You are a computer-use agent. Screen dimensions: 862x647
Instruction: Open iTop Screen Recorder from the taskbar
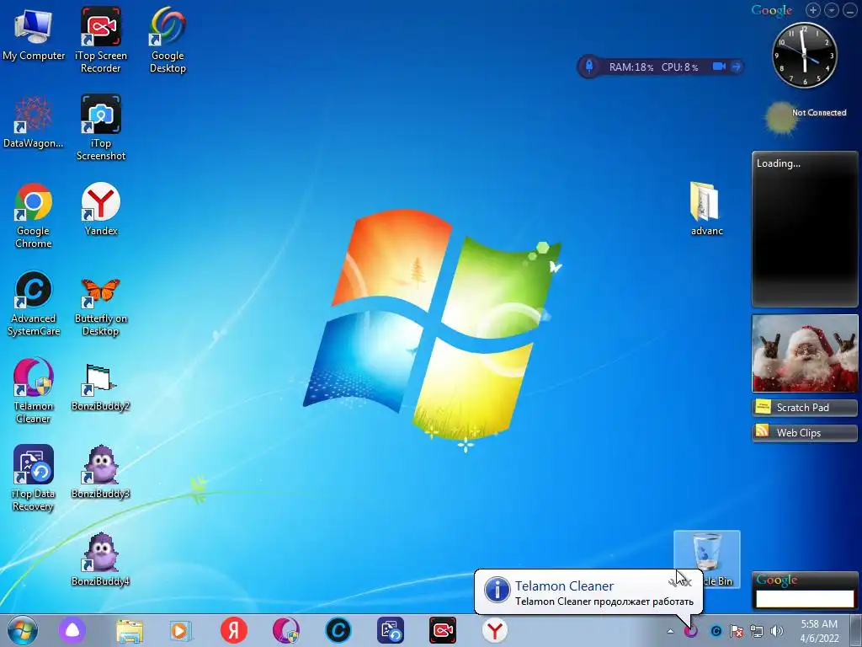(443, 630)
